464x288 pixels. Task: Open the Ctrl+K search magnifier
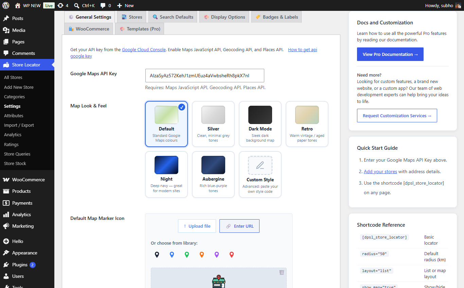(77, 5)
